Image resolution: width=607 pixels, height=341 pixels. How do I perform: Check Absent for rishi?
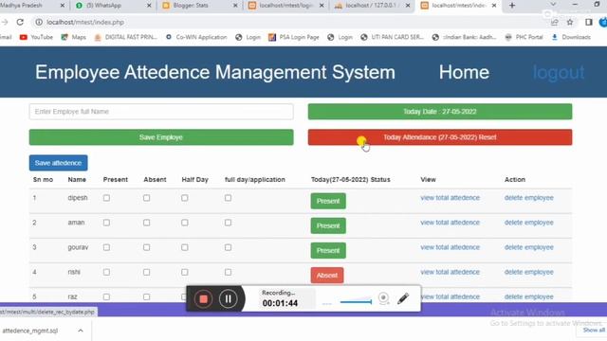(146, 272)
